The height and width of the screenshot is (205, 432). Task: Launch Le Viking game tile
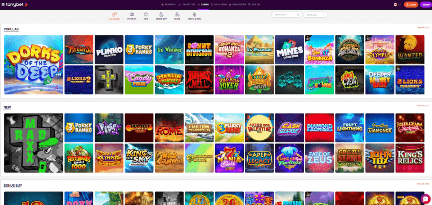coord(169,50)
